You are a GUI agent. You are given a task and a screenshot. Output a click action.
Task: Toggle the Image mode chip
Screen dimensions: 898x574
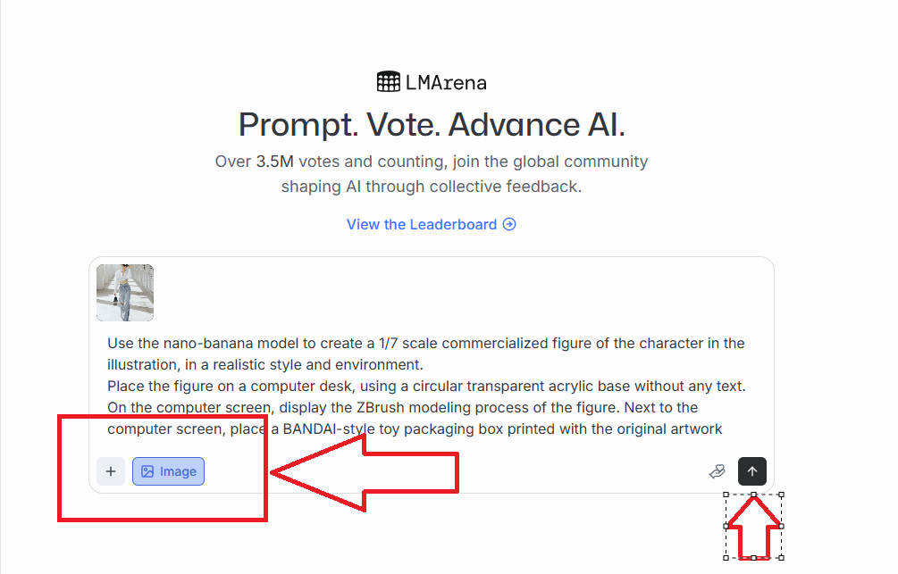coord(168,471)
